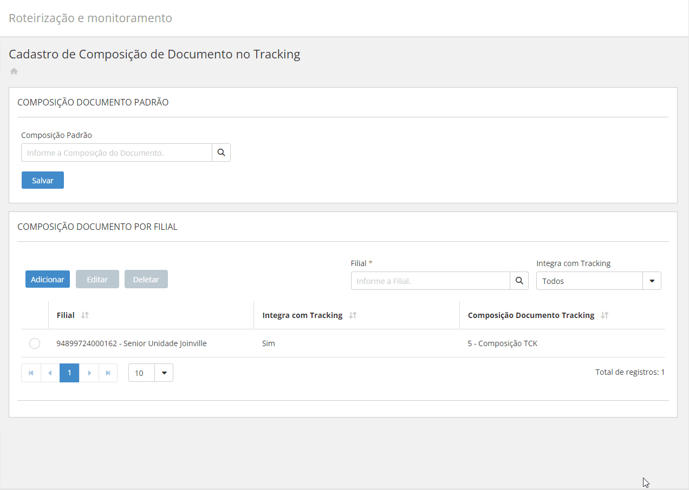This screenshot has width=689, height=490.
Task: Go to the previous results page
Action: coord(50,373)
